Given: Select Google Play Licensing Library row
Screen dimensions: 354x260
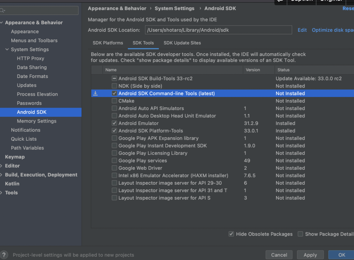Looking at the screenshot, I should click(x=223, y=153).
